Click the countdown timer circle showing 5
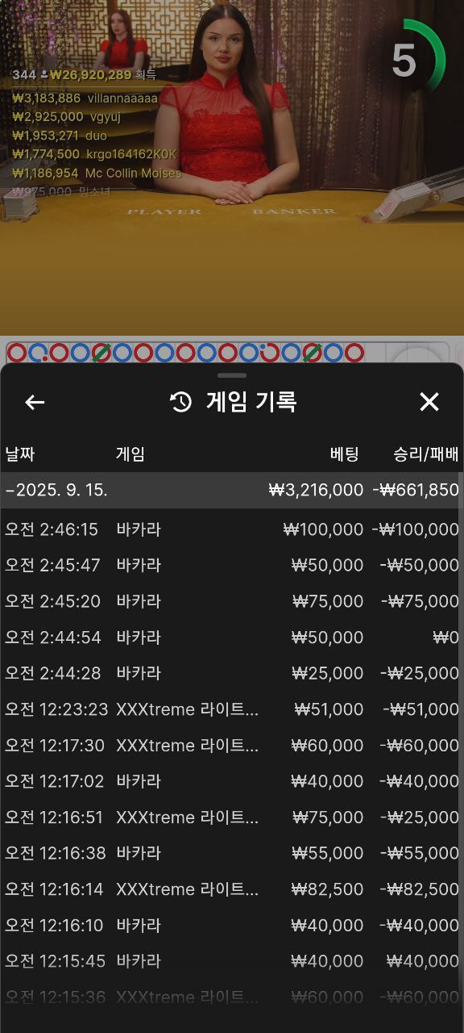 click(411, 58)
